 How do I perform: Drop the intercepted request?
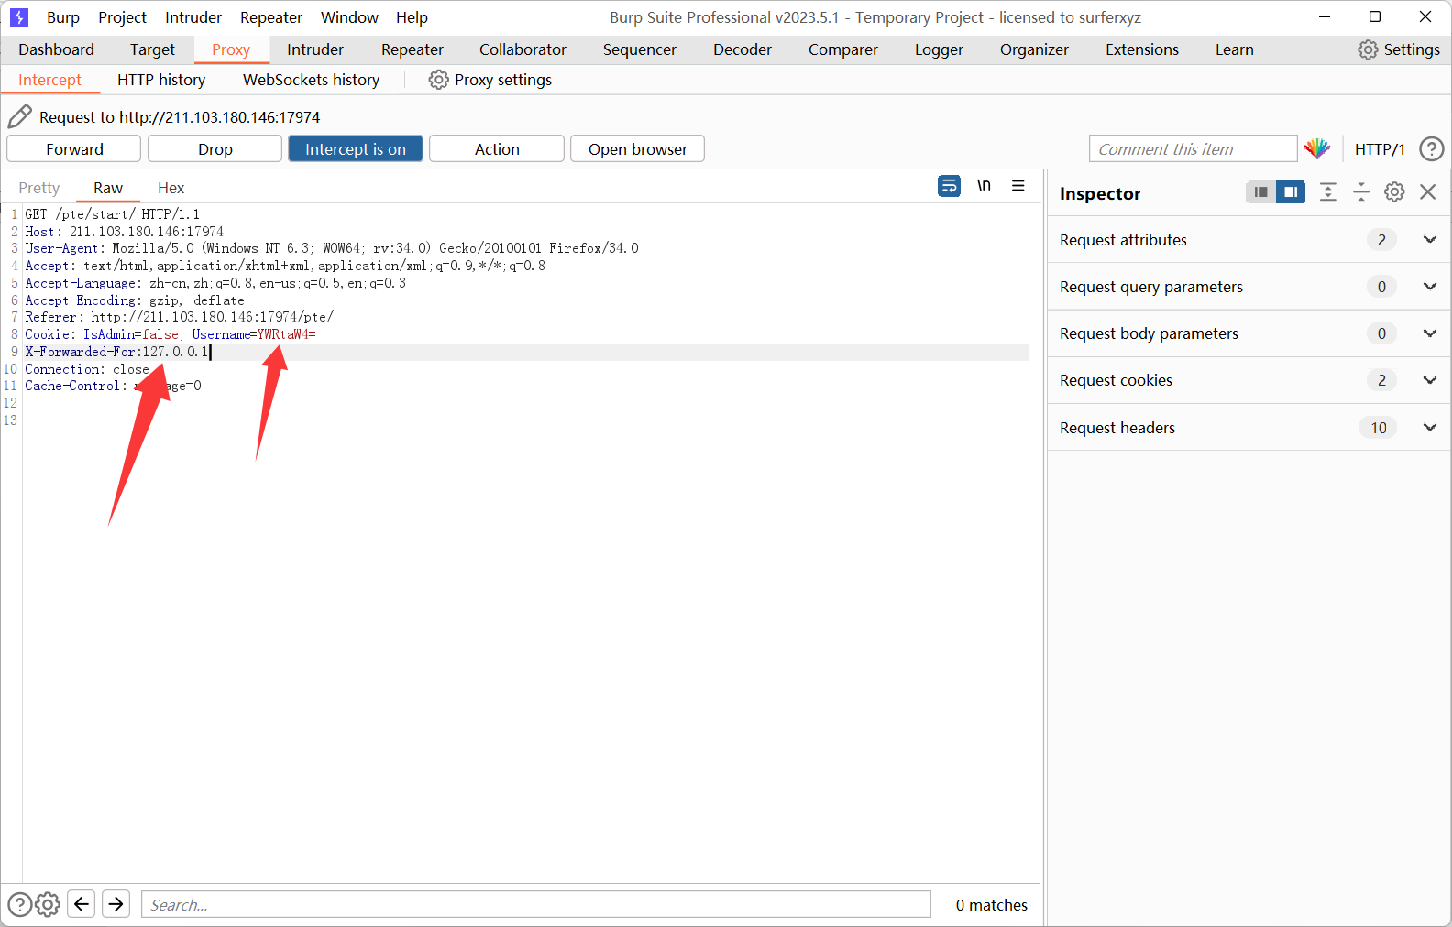point(215,148)
